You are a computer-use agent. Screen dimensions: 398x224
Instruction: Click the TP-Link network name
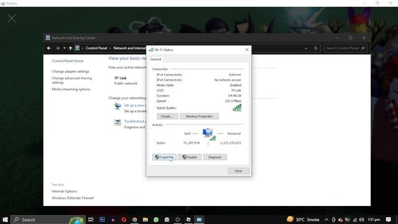pos(120,78)
